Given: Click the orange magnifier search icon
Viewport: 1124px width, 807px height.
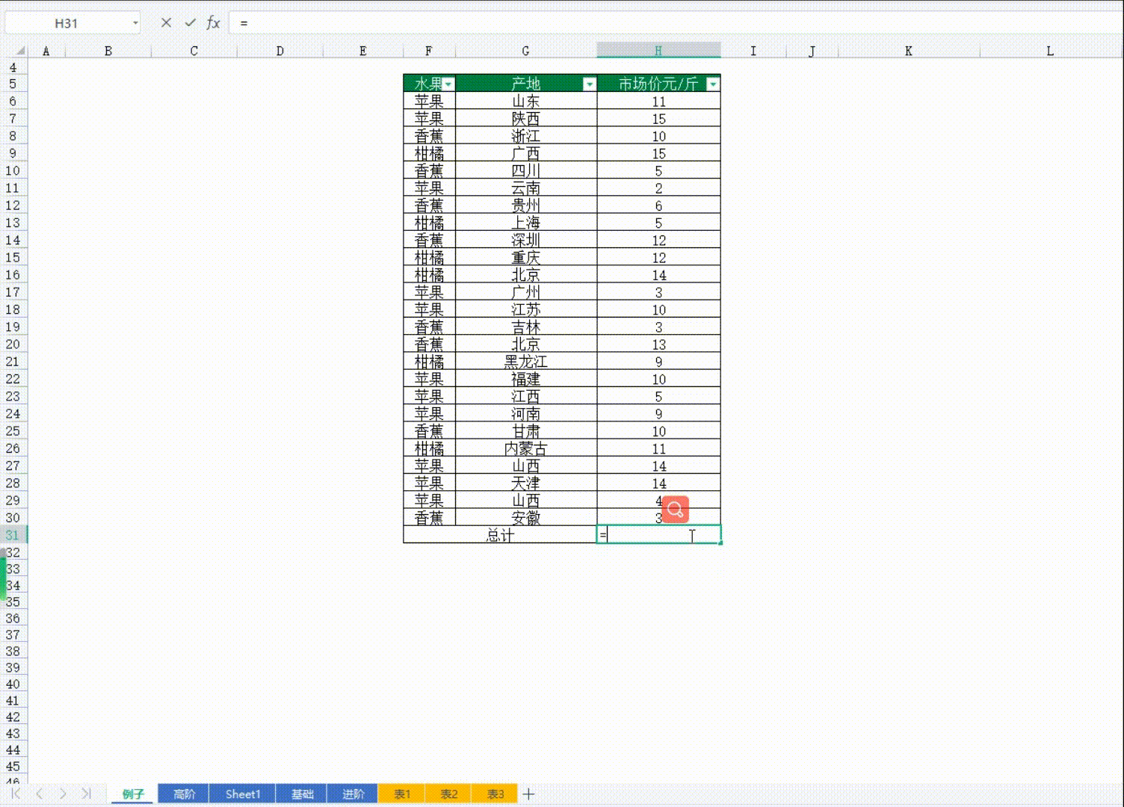Looking at the screenshot, I should pos(675,510).
